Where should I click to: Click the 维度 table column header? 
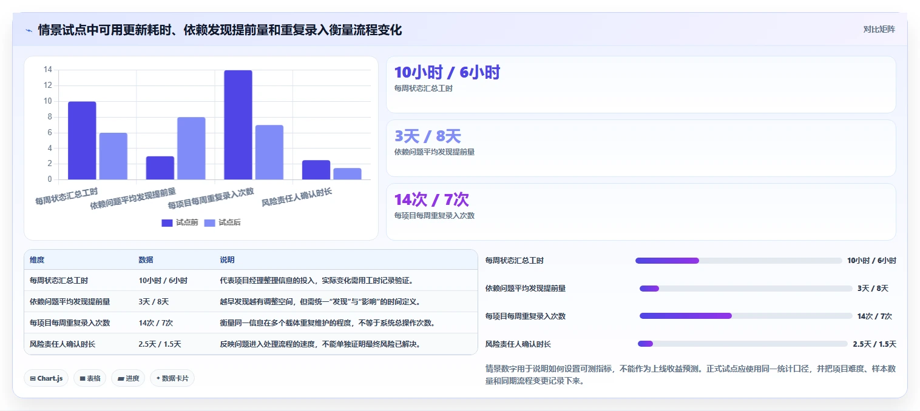tap(37, 259)
